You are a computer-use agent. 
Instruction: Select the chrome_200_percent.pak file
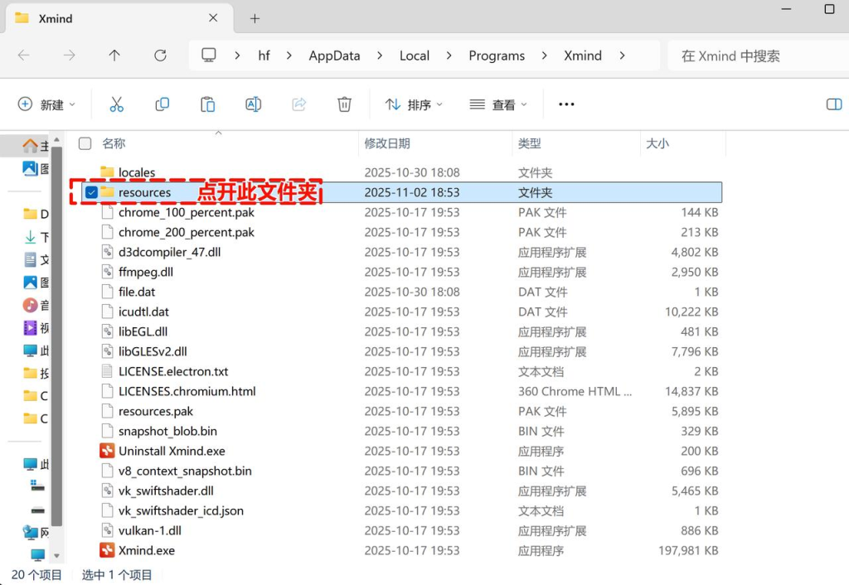pos(401,232)
